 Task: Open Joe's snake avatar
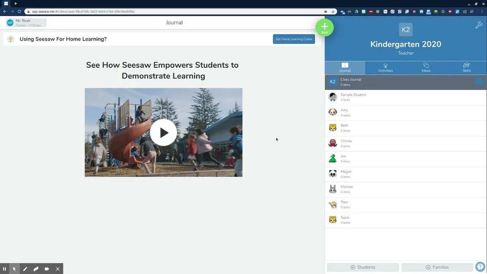click(x=333, y=158)
